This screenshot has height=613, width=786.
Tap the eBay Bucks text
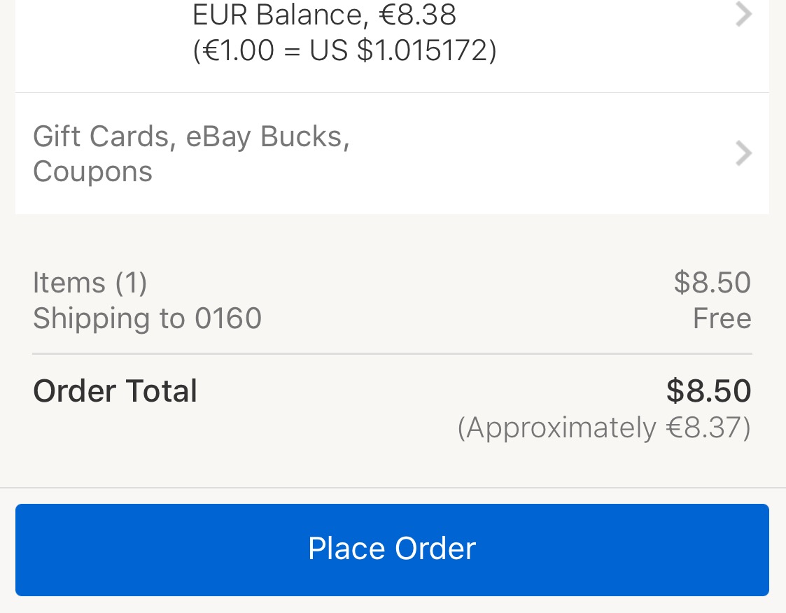[267, 136]
